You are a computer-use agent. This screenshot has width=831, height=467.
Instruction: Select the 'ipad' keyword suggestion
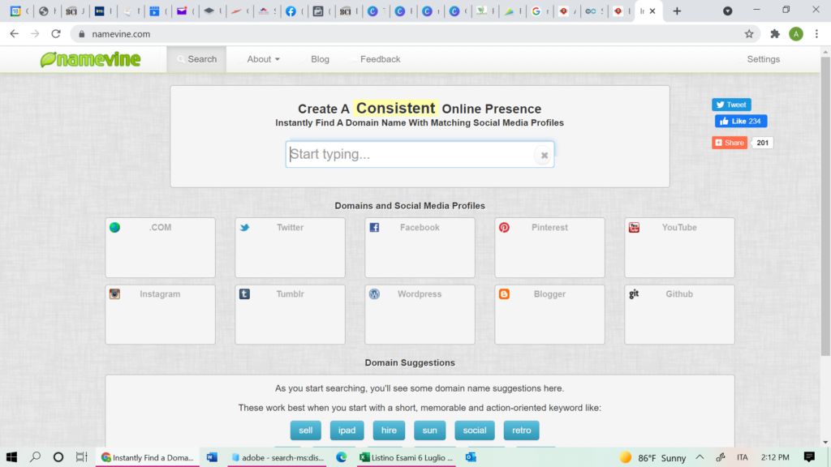pyautogui.click(x=347, y=431)
